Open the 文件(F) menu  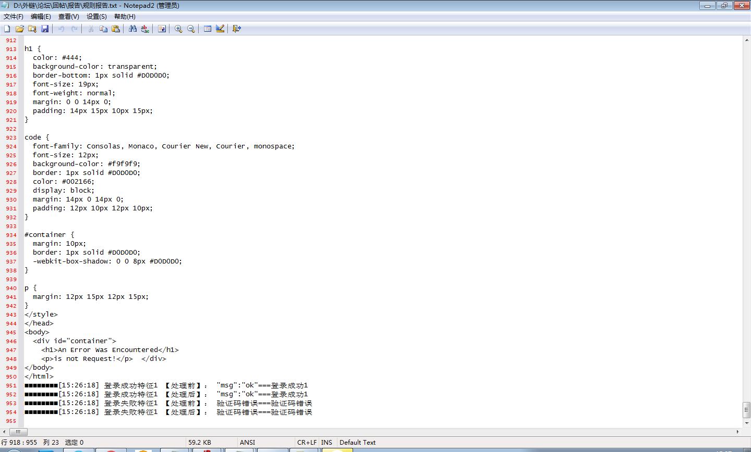14,17
